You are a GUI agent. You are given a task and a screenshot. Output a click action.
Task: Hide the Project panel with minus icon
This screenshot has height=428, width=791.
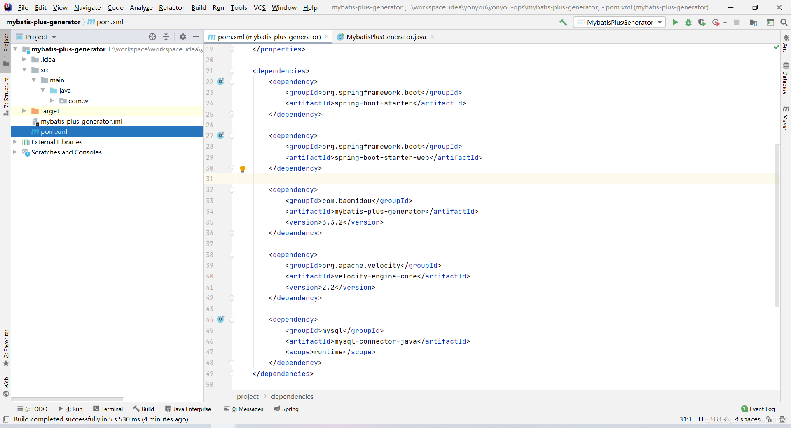point(196,37)
